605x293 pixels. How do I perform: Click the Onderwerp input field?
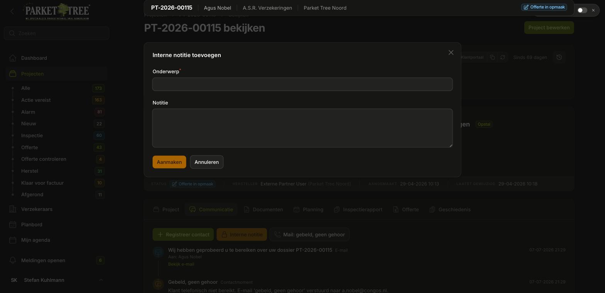click(302, 84)
